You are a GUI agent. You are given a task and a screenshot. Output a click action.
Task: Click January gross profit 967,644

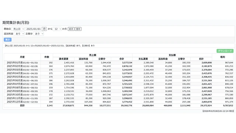click(x=229, y=62)
